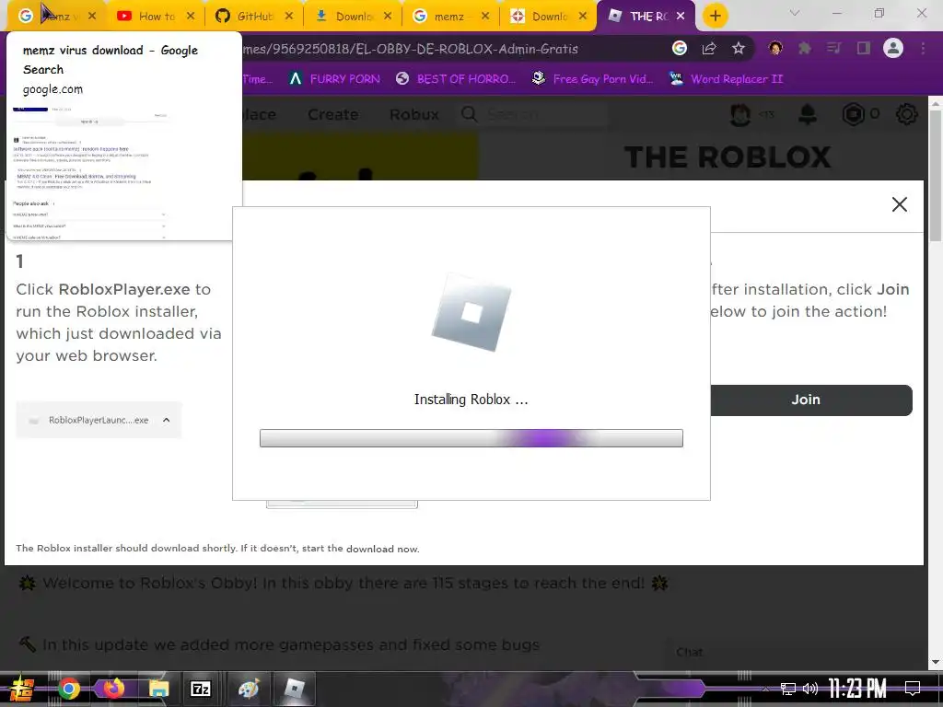This screenshot has width=943, height=707.
Task: Open the media control playlist icon
Action: point(834,48)
